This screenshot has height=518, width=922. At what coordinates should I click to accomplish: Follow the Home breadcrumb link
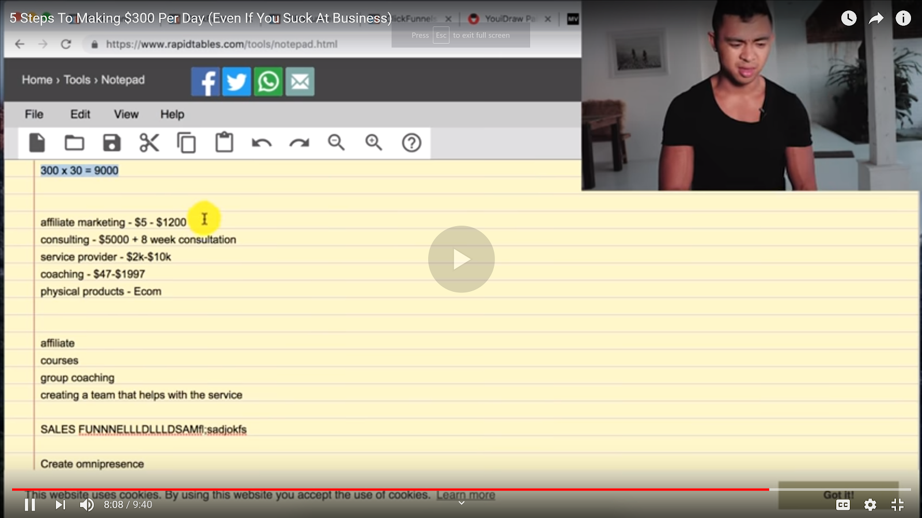pos(37,80)
